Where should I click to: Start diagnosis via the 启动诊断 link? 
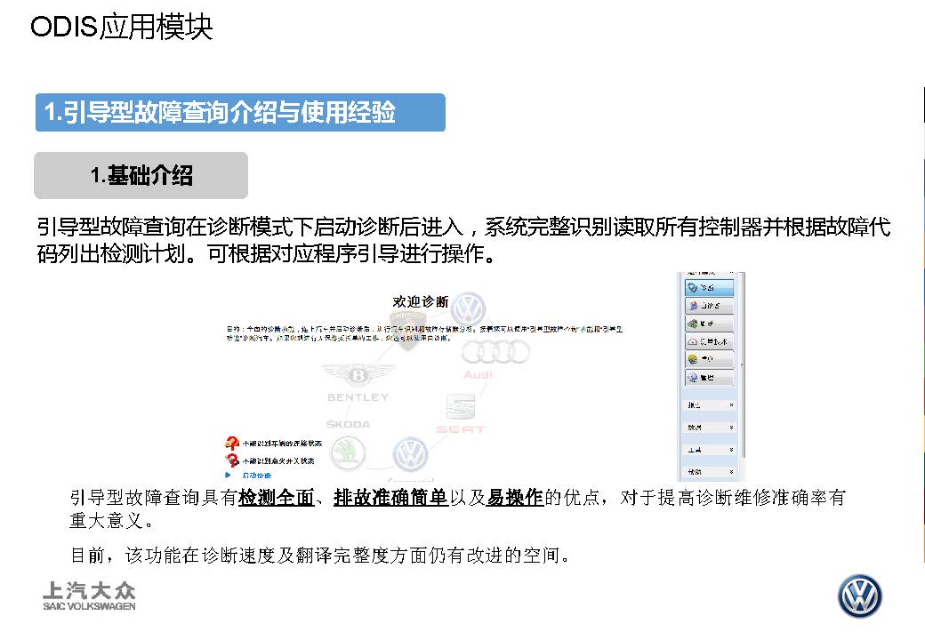[257, 475]
